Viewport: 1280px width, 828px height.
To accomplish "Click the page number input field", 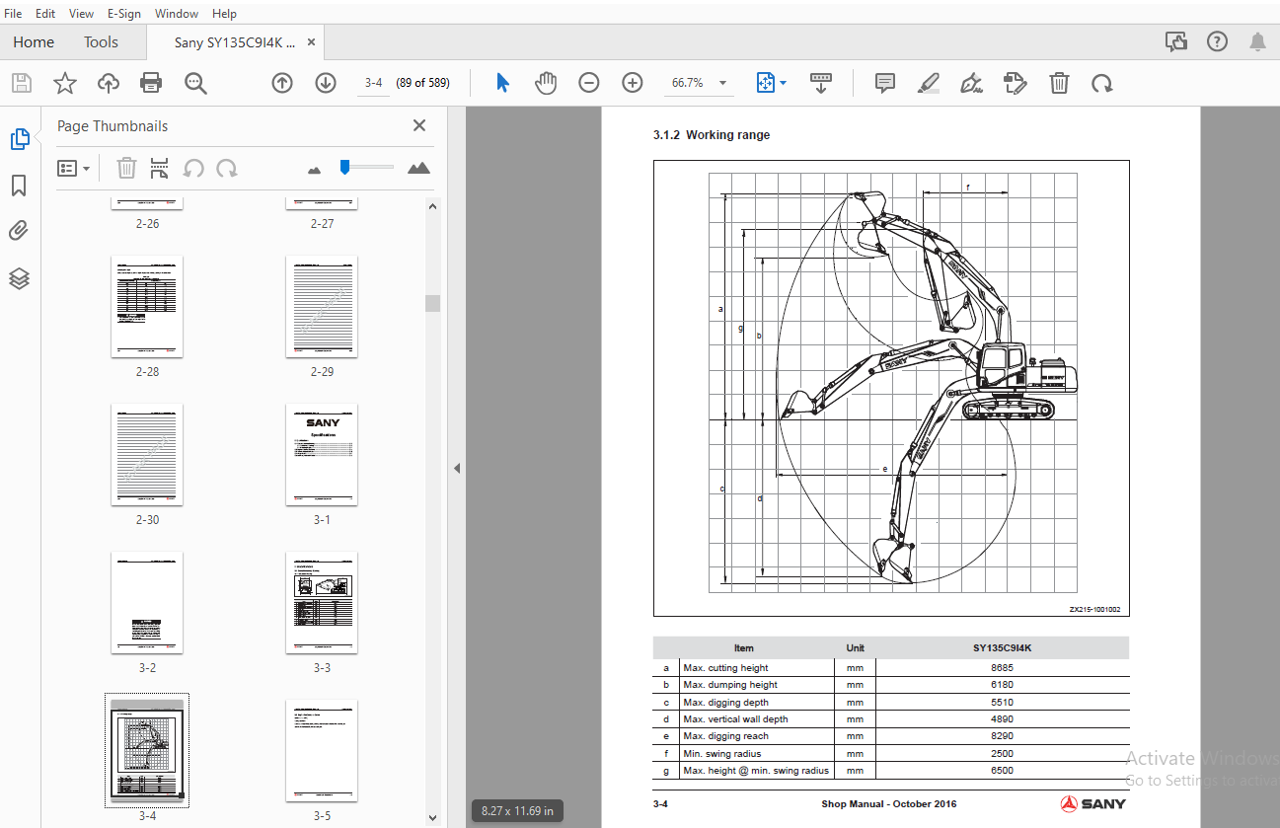I will coord(373,83).
